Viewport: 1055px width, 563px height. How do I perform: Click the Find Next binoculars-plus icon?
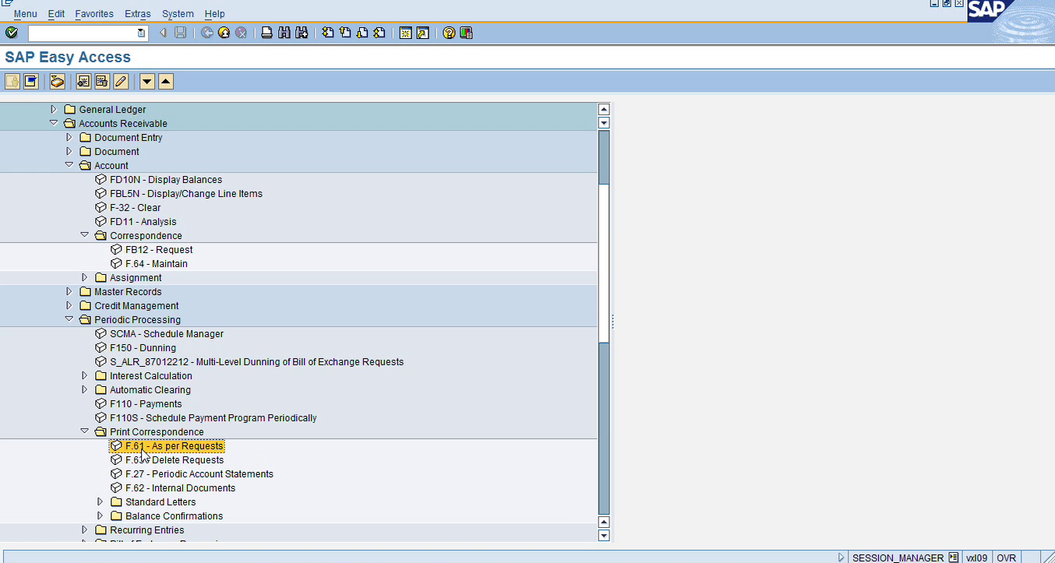(x=301, y=33)
